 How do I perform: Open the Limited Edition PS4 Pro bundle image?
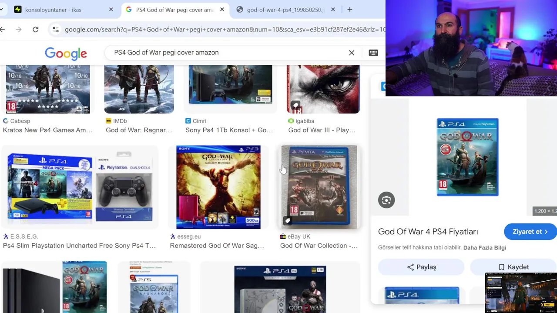tap(280, 290)
